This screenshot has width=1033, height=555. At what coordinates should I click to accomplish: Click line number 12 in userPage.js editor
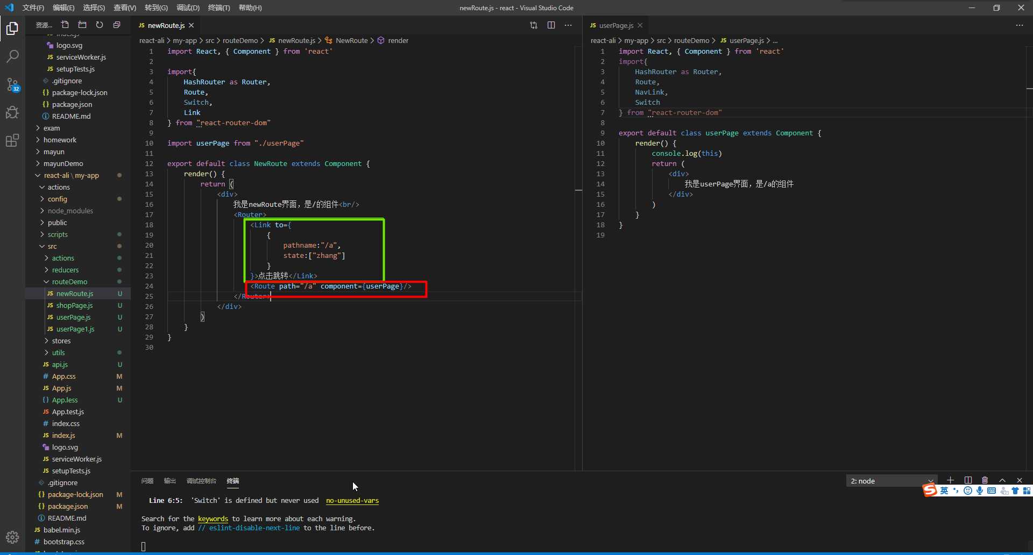click(600, 163)
